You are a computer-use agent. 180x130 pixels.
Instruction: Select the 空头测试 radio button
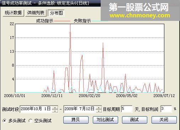(x=31, y=121)
